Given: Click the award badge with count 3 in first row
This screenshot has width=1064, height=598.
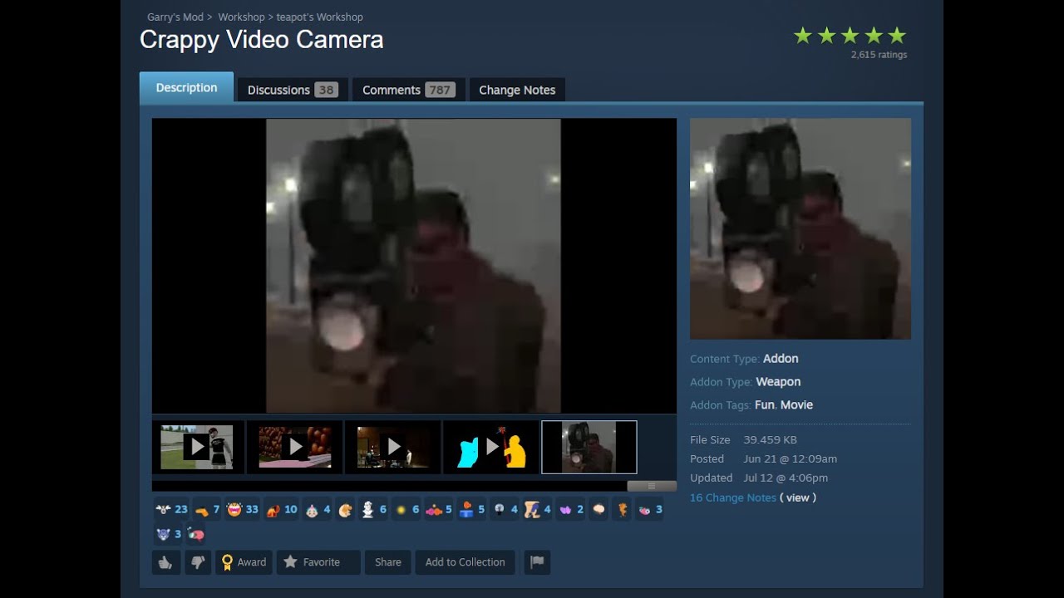Looking at the screenshot, I should (649, 509).
